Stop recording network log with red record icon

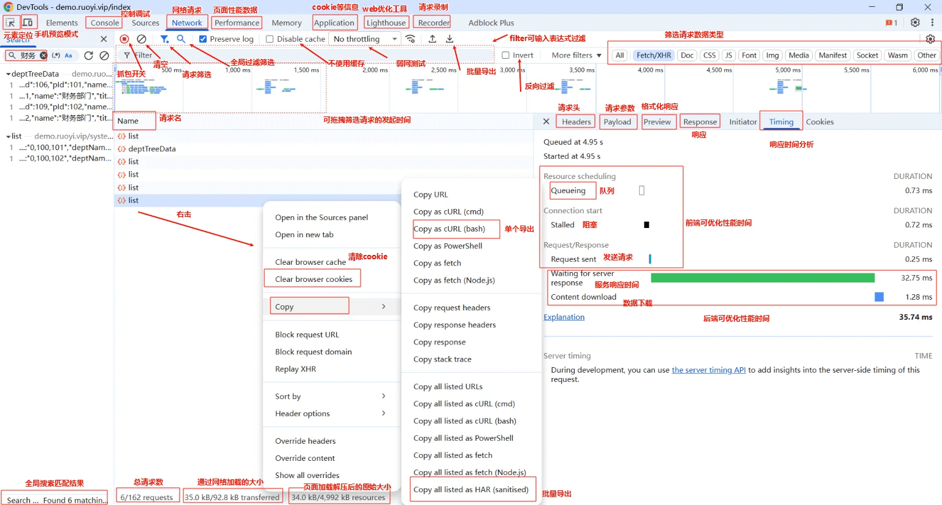pyautogui.click(x=124, y=39)
